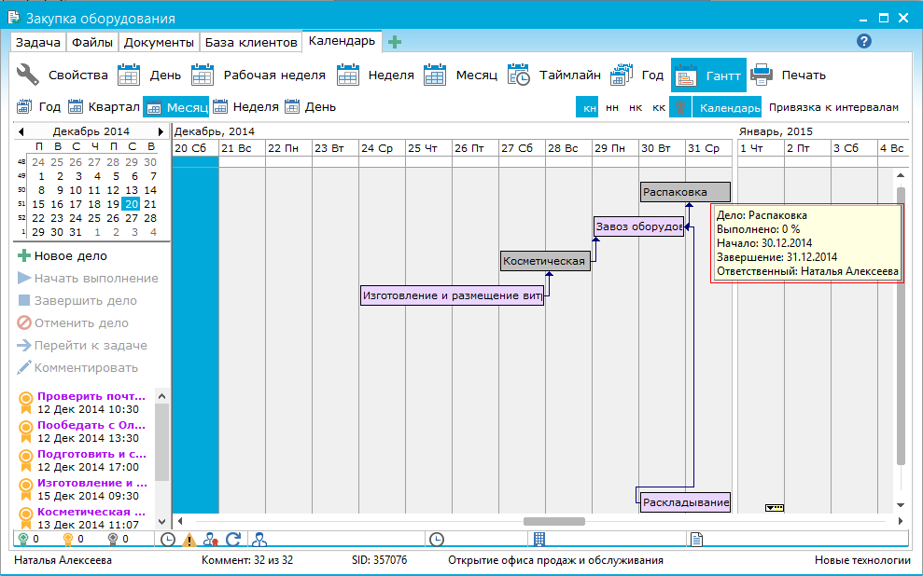Click the warning triangle status icon
The height and width of the screenshot is (576, 923).
189,540
